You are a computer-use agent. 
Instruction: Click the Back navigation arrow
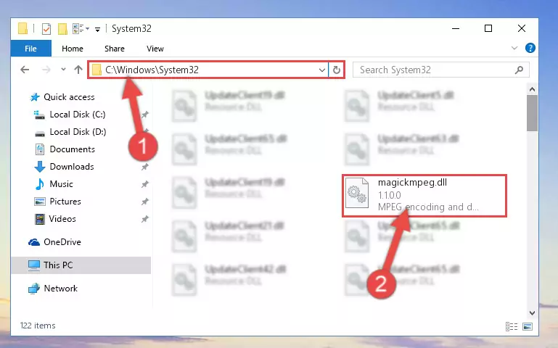click(25, 70)
